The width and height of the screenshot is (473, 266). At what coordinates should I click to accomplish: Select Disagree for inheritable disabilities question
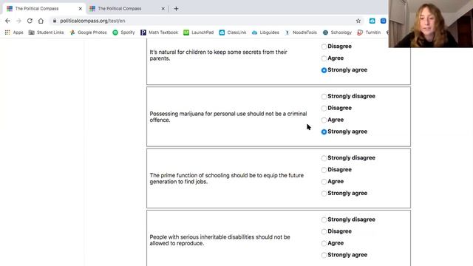[324, 231]
